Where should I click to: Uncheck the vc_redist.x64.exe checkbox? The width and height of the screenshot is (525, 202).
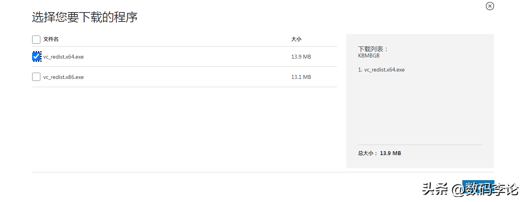[x=36, y=57]
